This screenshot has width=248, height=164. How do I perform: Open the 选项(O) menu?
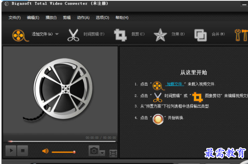pos(102,17)
